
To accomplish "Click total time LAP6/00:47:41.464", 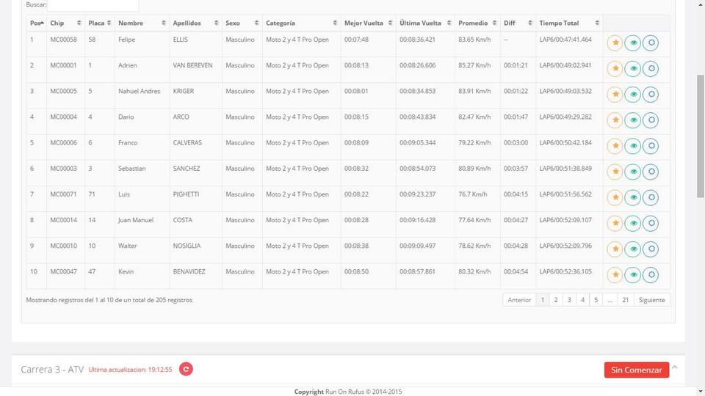I will [x=565, y=40].
